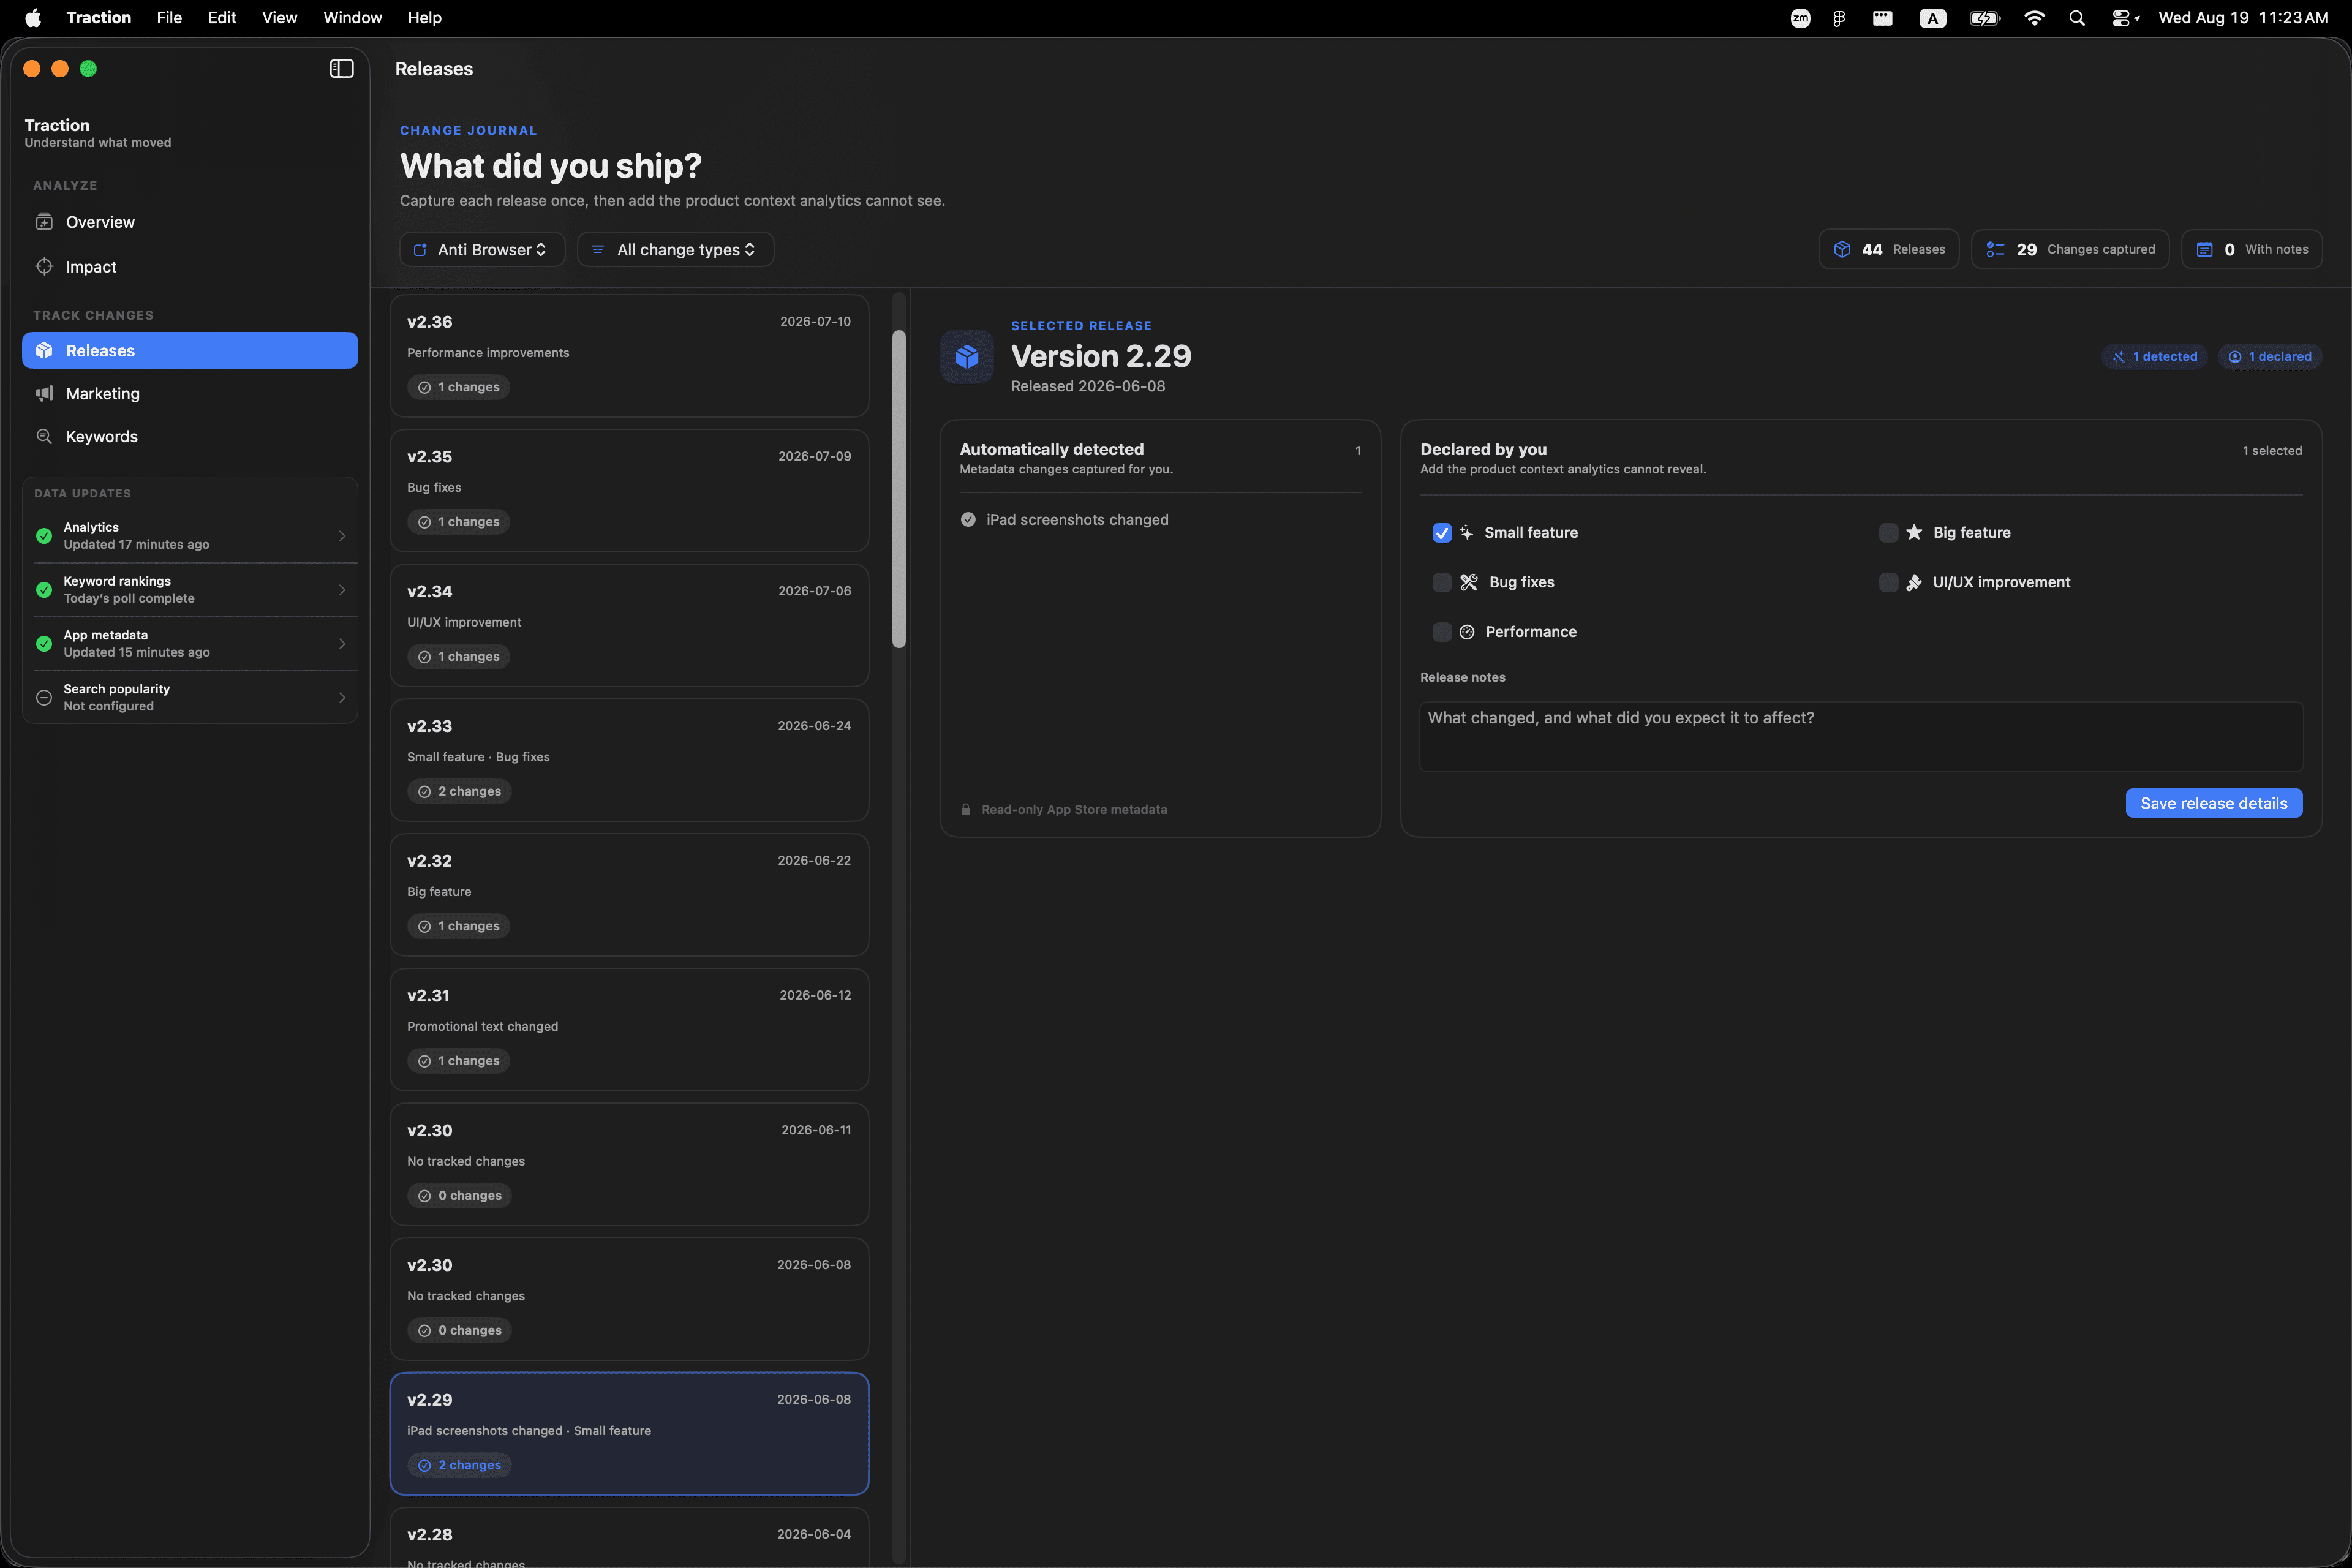Click the paintbrush icon for UI/UX improvement
Viewport: 2352px width, 1568px height.
[1914, 582]
